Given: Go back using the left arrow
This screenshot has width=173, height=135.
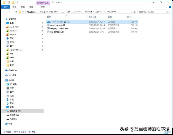Looking at the screenshot, I should click(x=4, y=12).
